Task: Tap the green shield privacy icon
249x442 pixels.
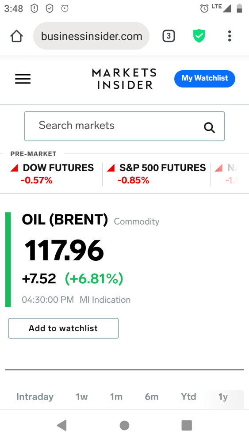Action: (x=199, y=36)
